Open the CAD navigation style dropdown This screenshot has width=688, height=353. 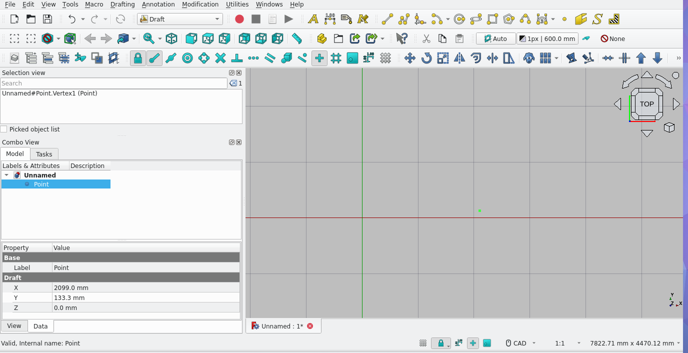[520, 343]
